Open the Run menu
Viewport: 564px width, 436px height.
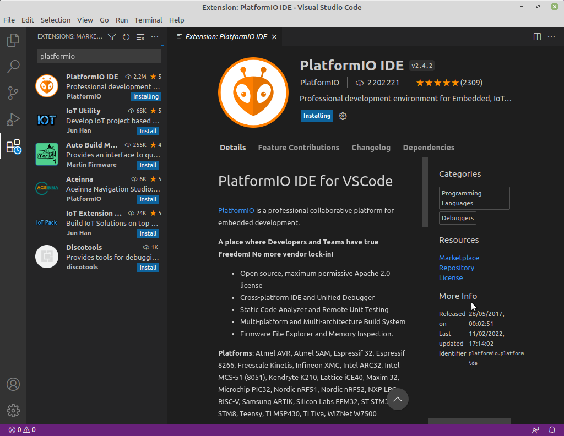122,20
